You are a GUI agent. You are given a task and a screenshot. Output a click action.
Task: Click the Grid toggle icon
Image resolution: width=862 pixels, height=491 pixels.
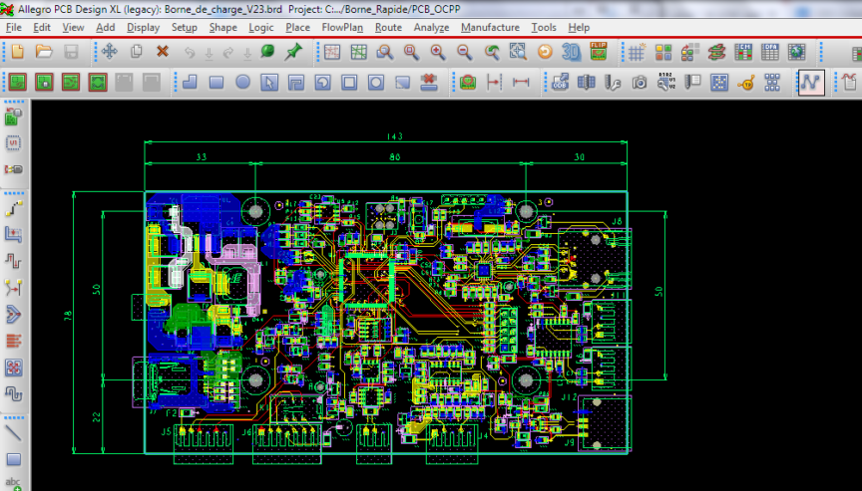[x=637, y=52]
